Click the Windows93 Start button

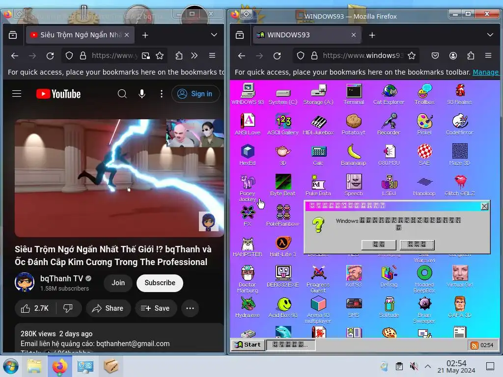click(248, 345)
